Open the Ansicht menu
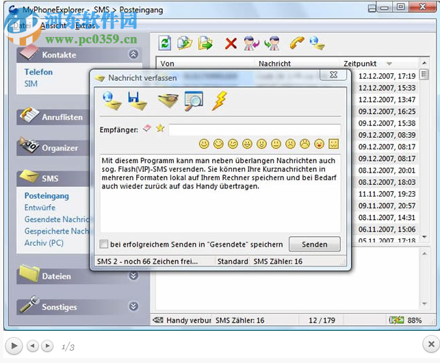This screenshot has height=363, width=440. (x=53, y=25)
